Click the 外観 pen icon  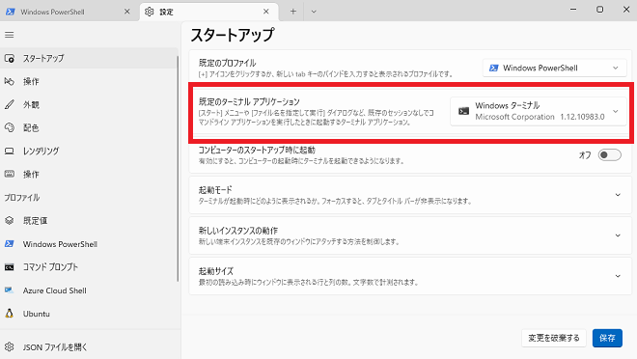click(x=10, y=105)
